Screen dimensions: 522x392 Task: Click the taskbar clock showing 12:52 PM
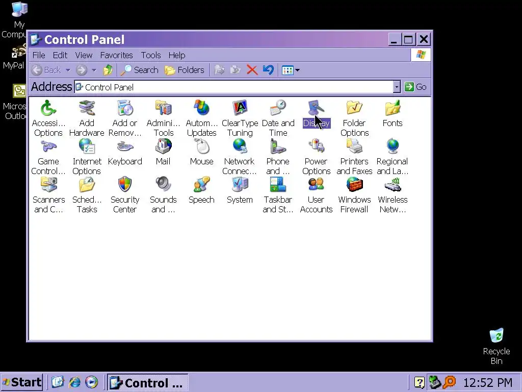point(487,383)
